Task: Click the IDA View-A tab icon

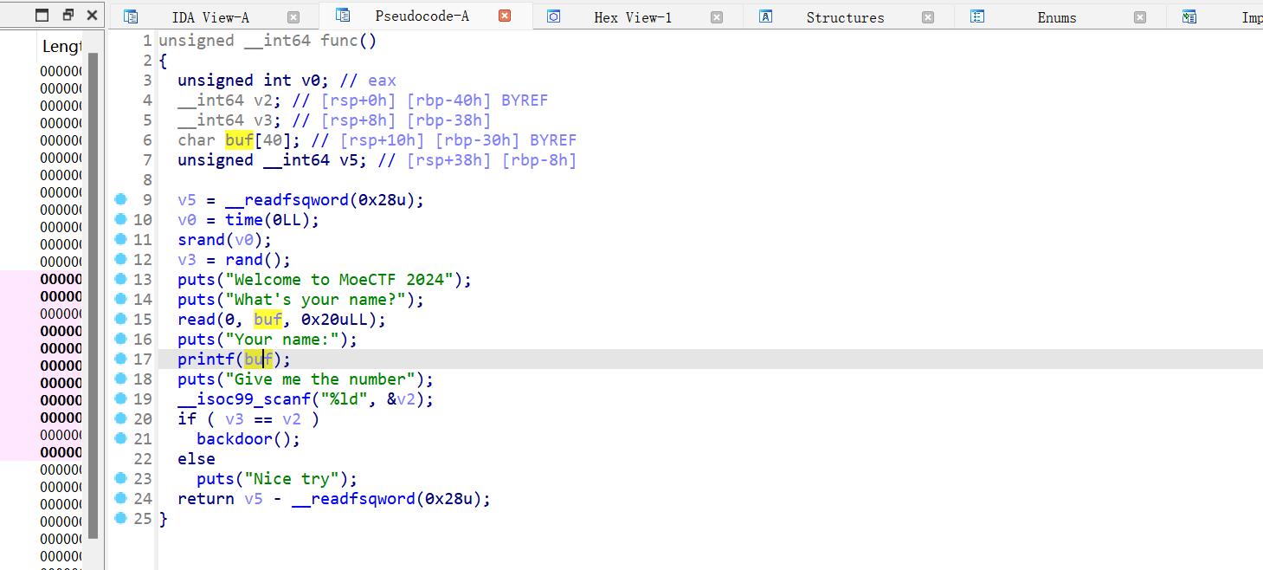Action: (x=131, y=16)
